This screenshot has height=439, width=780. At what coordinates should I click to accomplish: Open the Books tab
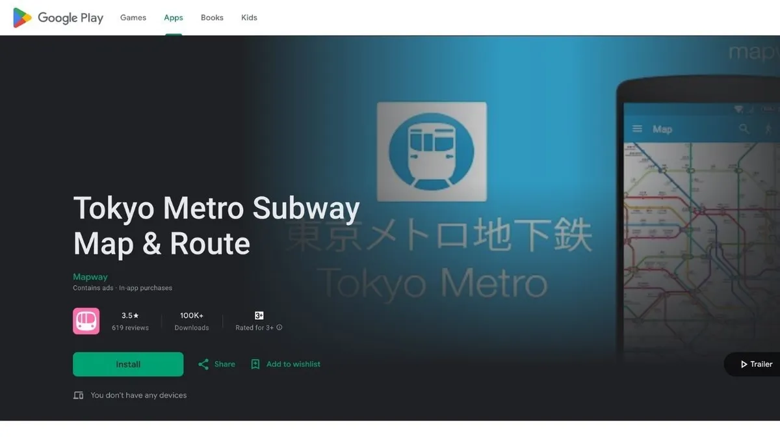click(212, 18)
